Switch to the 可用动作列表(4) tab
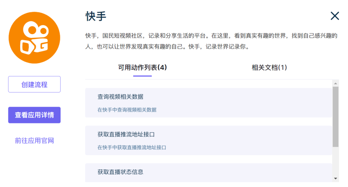The width and height of the screenshot is (348, 187). 142,67
